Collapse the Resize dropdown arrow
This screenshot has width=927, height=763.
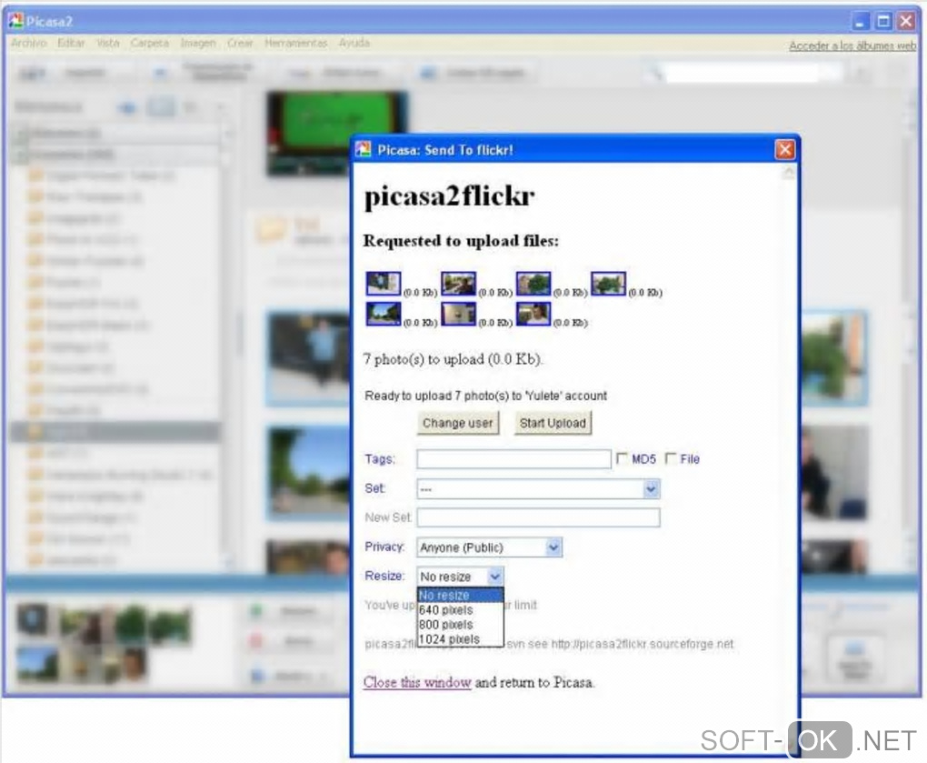click(x=495, y=576)
